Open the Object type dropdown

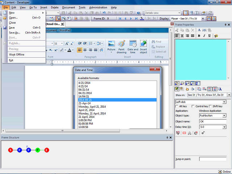[224, 116]
